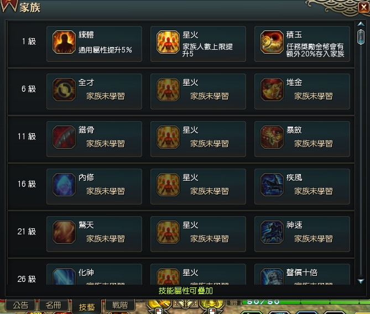Click the 全才 swirl skill icon

tap(64, 90)
